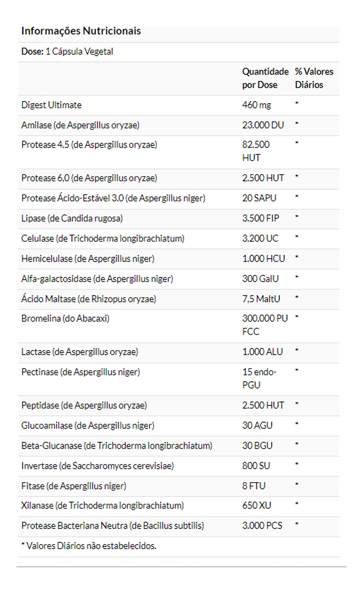Screen dimensions: 363x594
Task: Click the Dose 1 Cápsula Vegetal row
Action: (x=67, y=52)
